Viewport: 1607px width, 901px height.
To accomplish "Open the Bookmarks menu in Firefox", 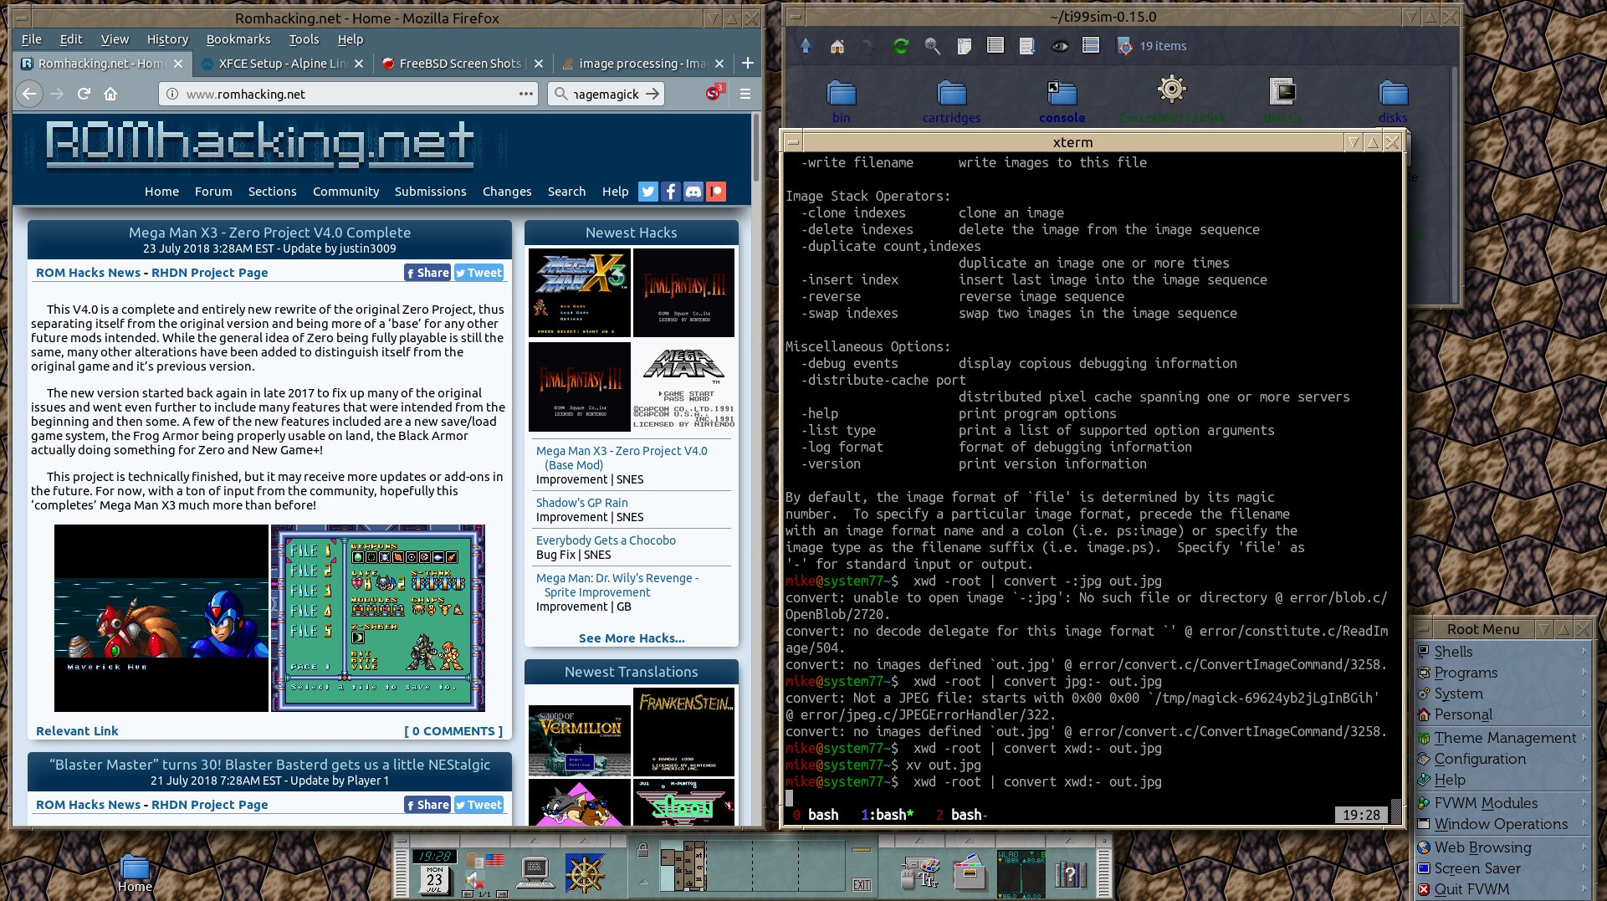I will [238, 39].
